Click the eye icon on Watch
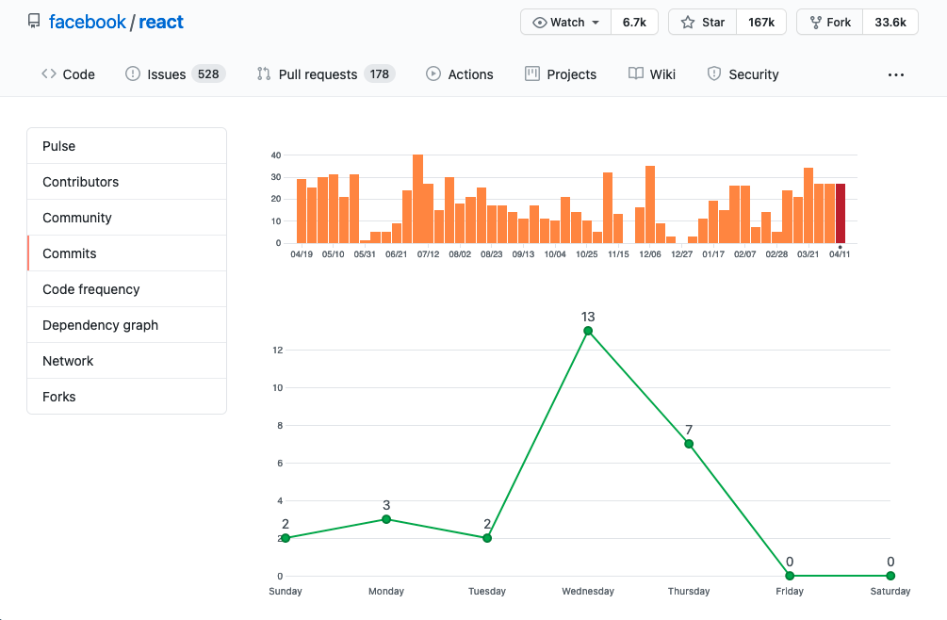Screen dimensions: 947x620 [x=539, y=23]
